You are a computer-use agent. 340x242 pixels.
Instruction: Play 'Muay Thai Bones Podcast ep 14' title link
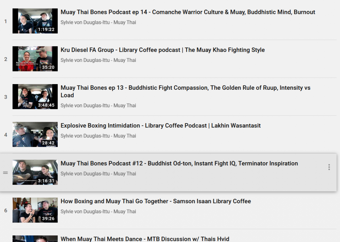188,12
